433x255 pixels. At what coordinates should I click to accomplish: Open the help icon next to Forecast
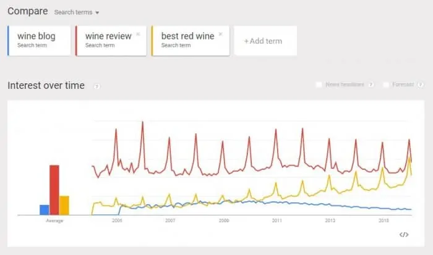point(420,85)
